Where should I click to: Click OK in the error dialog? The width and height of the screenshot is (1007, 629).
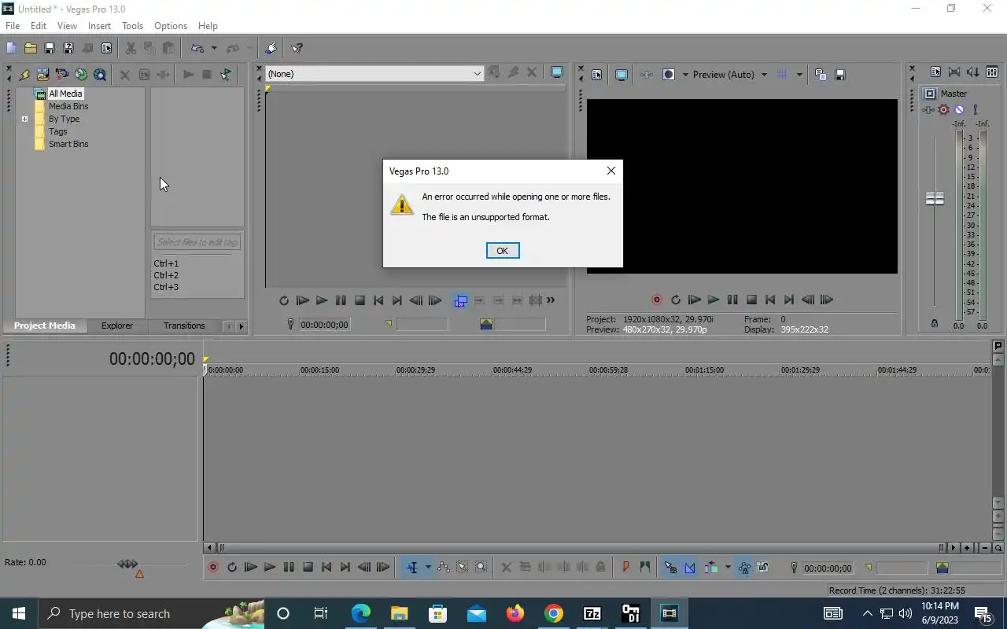[x=503, y=251]
